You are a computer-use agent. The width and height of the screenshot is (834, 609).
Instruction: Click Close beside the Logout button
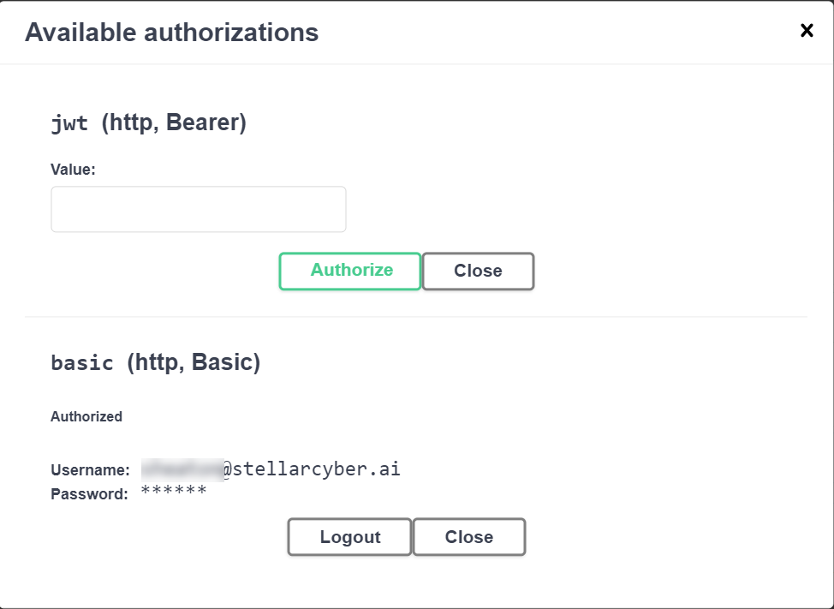click(x=469, y=537)
